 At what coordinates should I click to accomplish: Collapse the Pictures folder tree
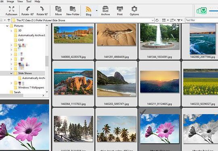point(7,26)
